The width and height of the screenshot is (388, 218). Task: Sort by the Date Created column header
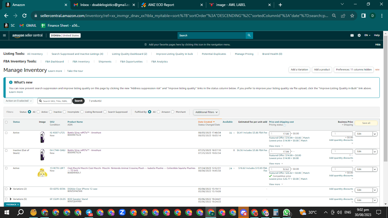tap(206, 122)
